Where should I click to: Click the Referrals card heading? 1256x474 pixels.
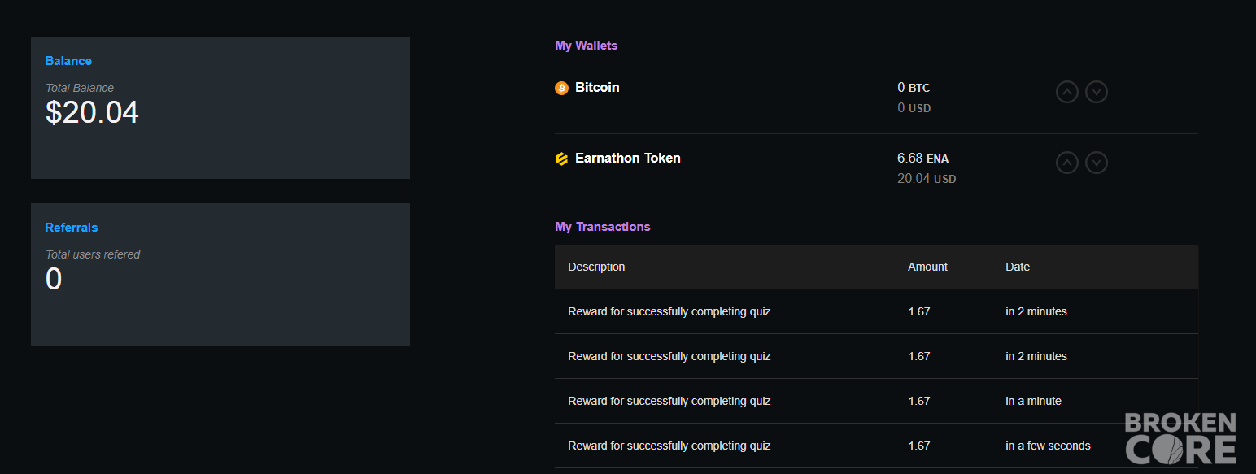(72, 228)
